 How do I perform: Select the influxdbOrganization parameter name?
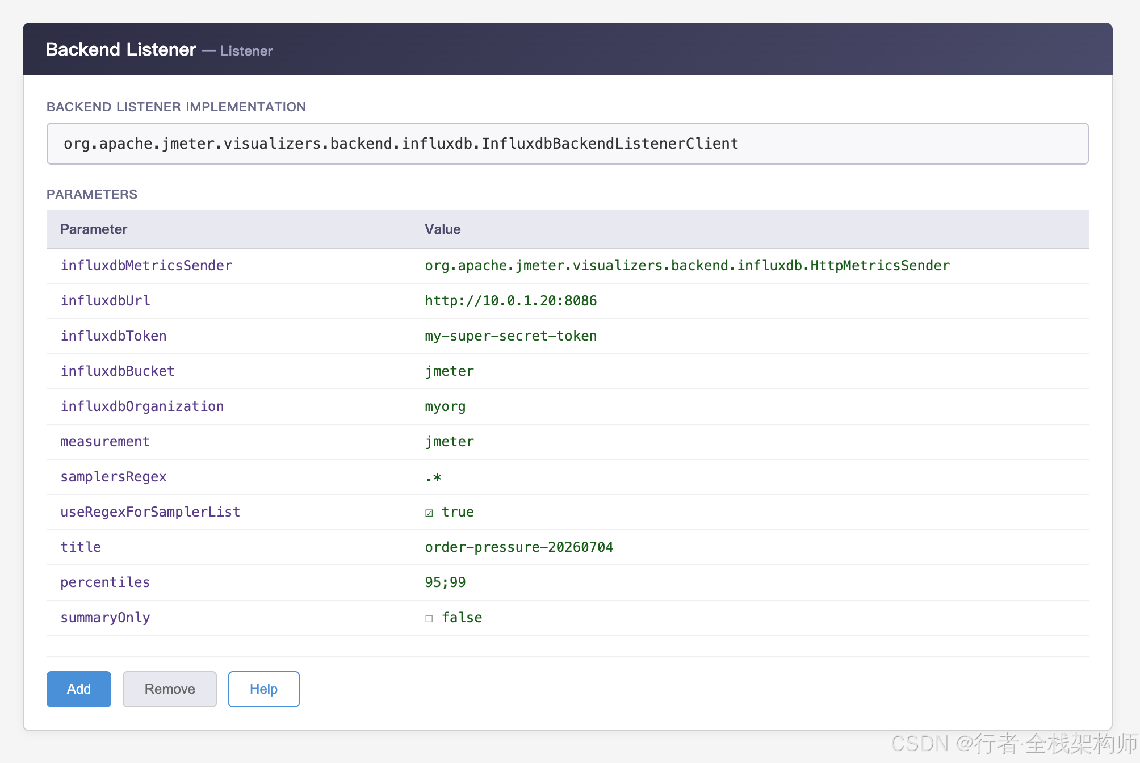click(142, 406)
